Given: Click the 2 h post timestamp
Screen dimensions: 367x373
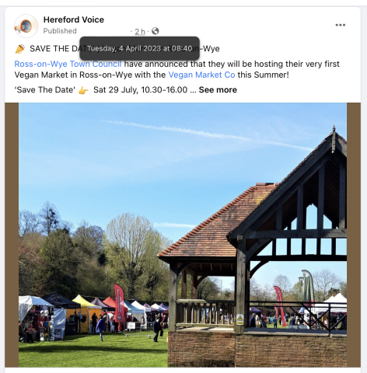Looking at the screenshot, I should click(140, 32).
